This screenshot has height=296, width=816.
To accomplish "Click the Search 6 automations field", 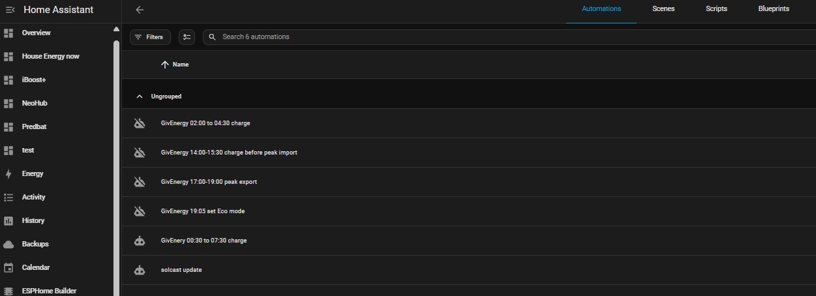I will pyautogui.click(x=509, y=37).
